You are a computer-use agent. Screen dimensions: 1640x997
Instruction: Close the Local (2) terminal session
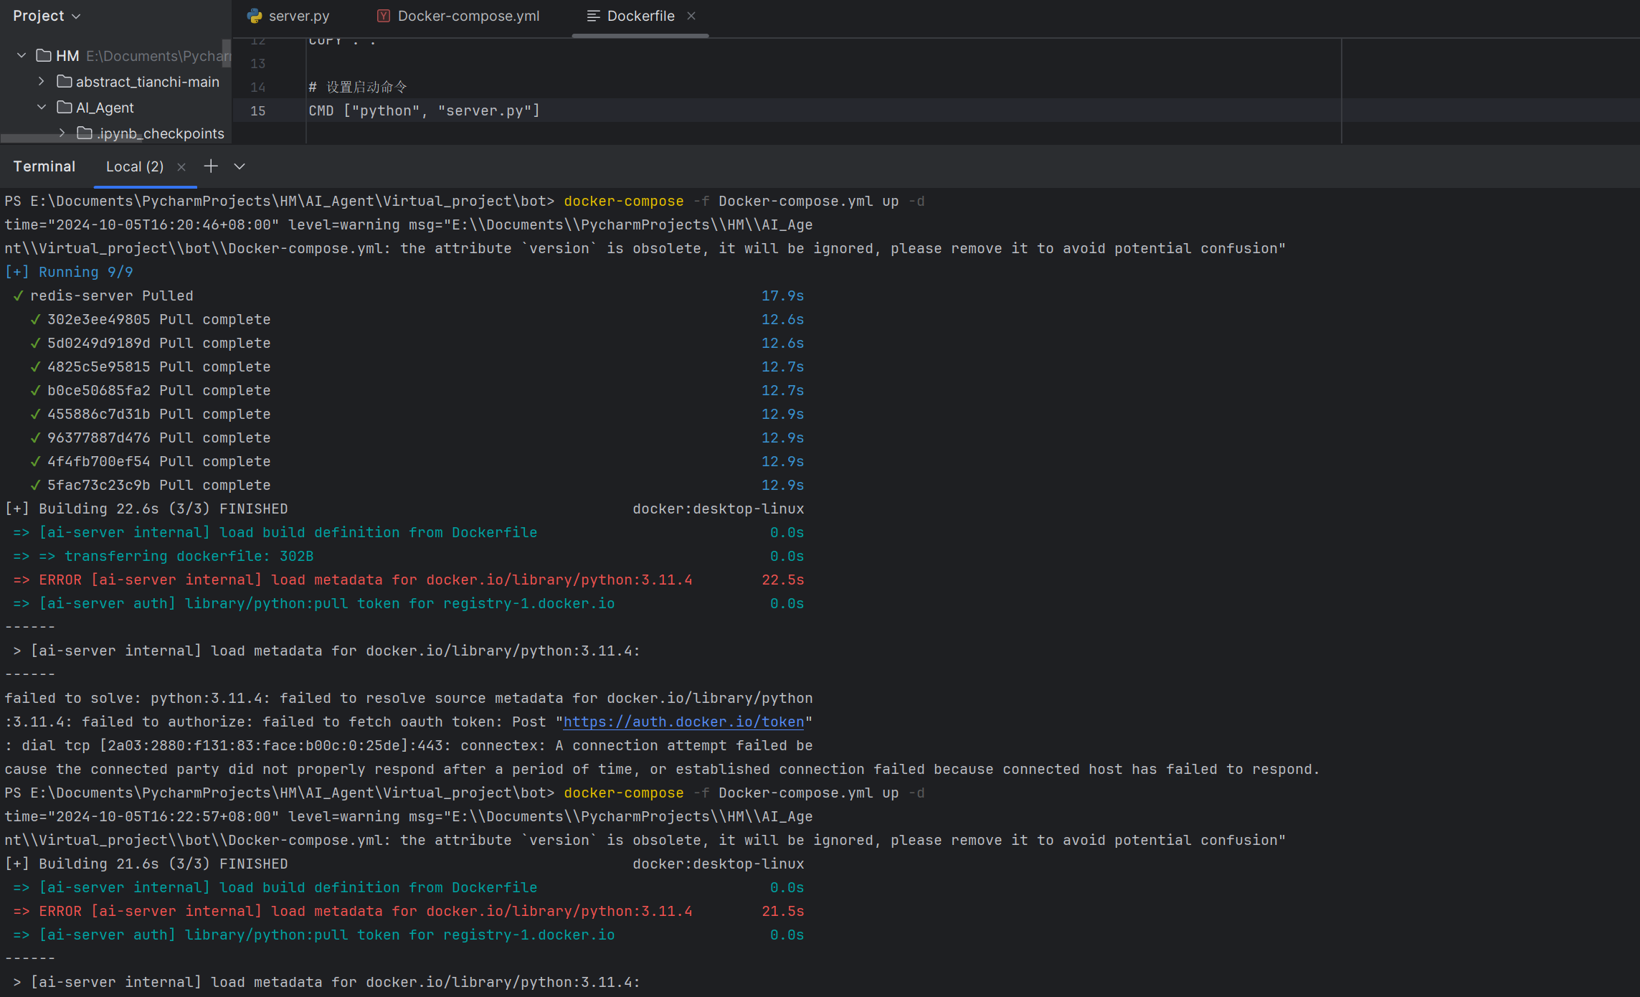(181, 166)
